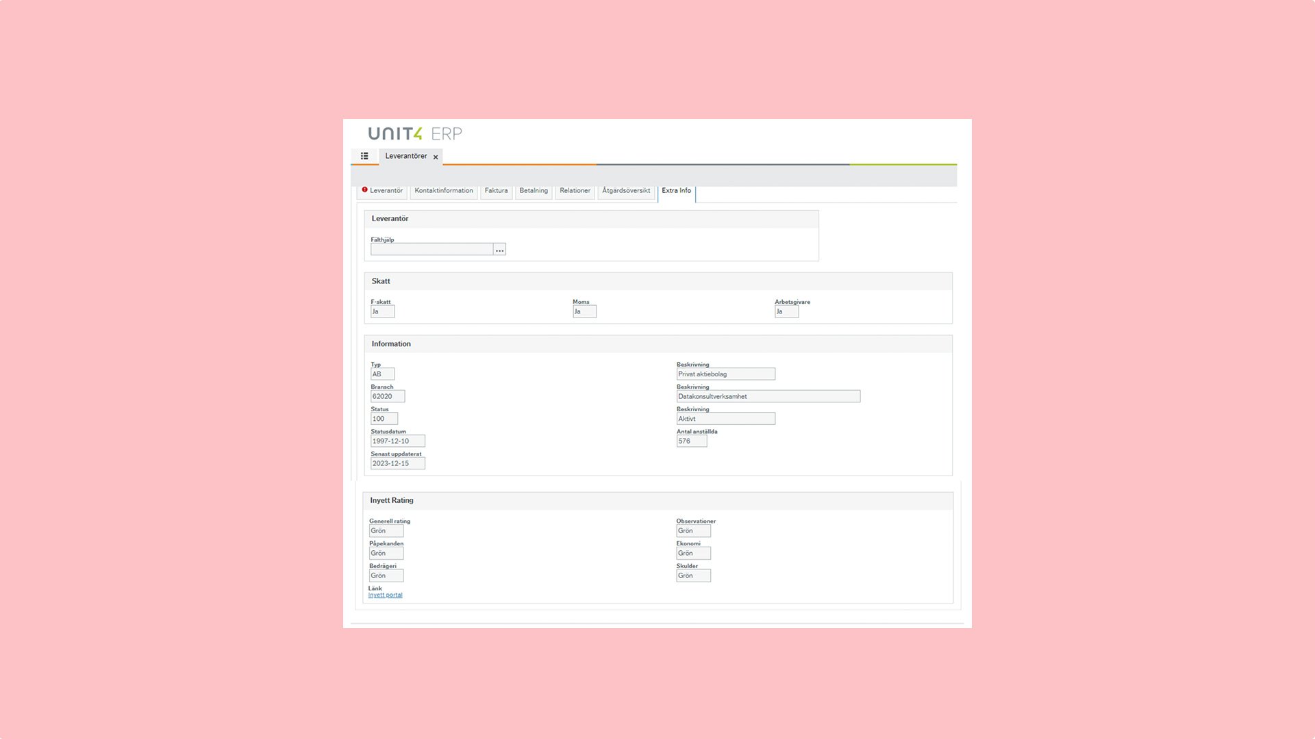Click the Observationer rating field
The width and height of the screenshot is (1315, 739).
coord(693,531)
